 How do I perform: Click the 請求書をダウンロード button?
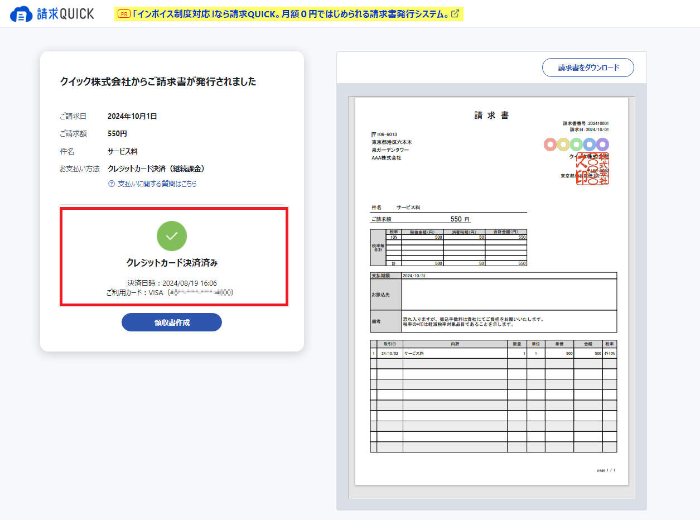click(588, 68)
